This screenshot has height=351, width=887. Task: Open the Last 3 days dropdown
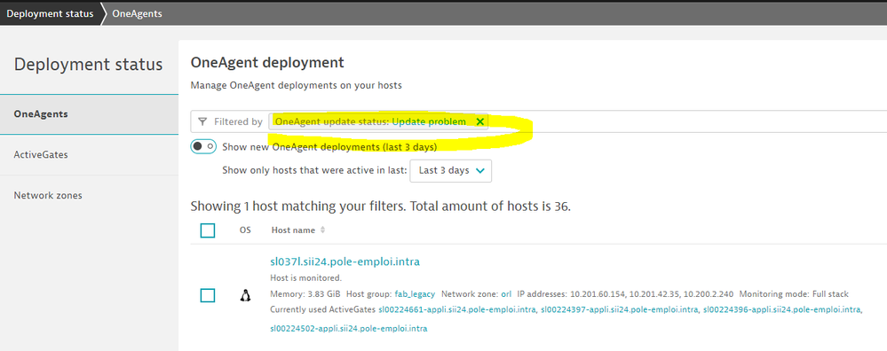point(451,170)
